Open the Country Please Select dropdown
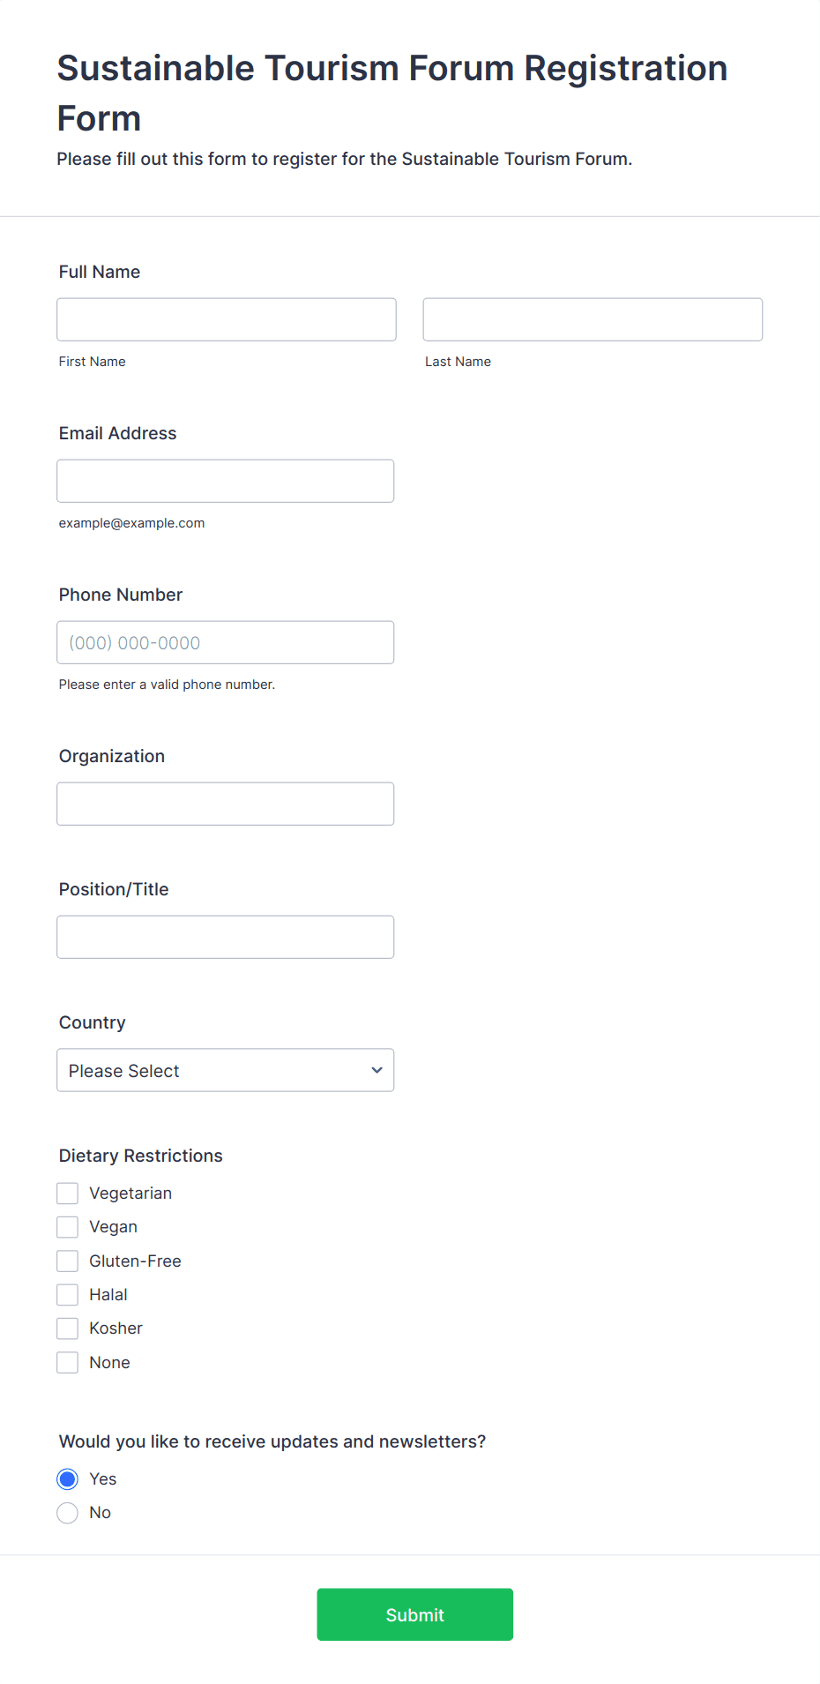The width and height of the screenshot is (820, 1684). [226, 1070]
